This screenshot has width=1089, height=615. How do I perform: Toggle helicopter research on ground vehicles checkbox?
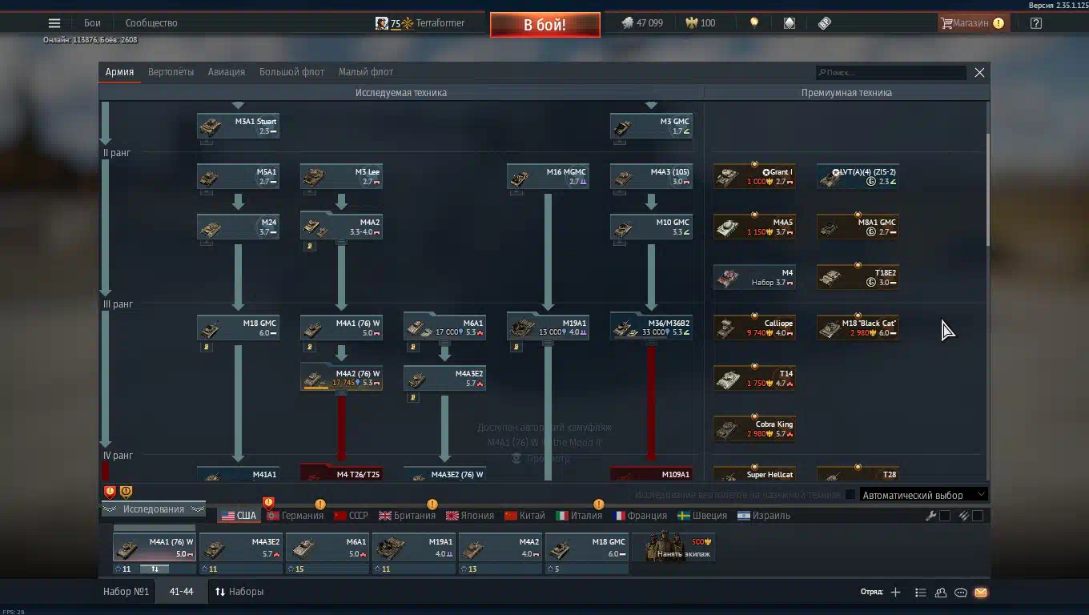pos(850,495)
